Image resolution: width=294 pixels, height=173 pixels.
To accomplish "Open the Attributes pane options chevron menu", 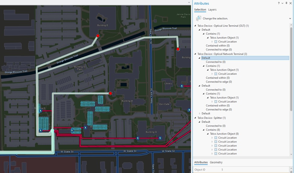I will point(283,3).
